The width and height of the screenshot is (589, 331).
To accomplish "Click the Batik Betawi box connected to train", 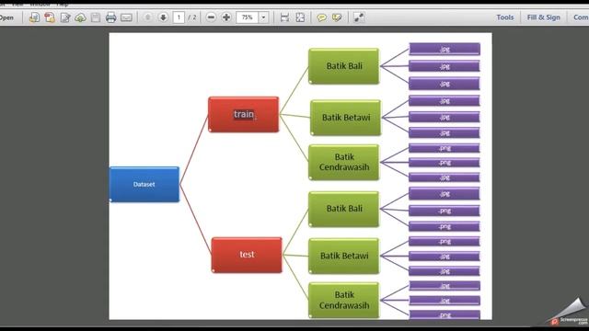I will click(x=346, y=118).
